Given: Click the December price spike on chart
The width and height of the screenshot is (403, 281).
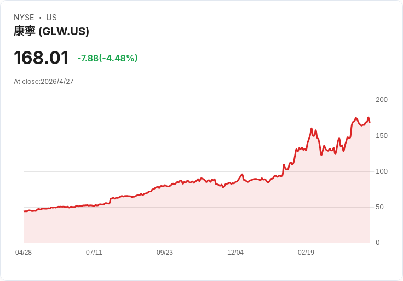Looking at the screenshot, I should pos(242,175).
